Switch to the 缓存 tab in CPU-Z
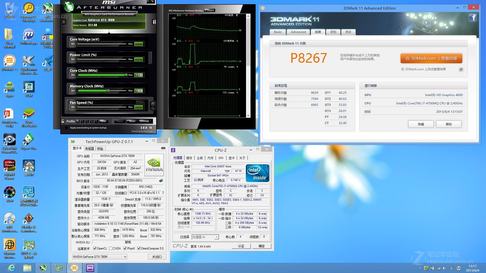This screenshot has width=486, height=273. click(189, 158)
